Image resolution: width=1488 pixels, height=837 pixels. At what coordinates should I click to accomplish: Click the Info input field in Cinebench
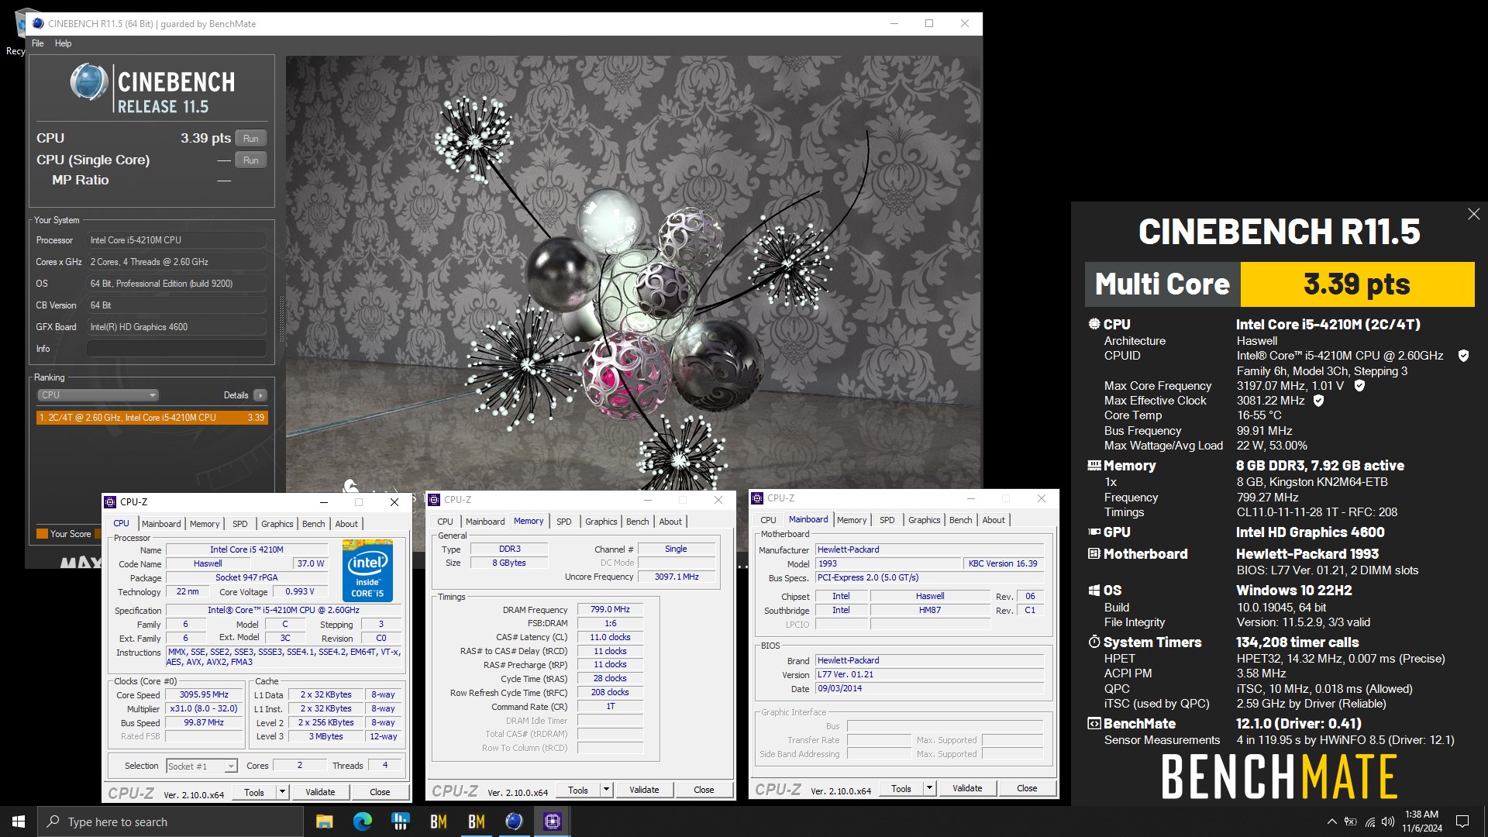click(x=177, y=349)
